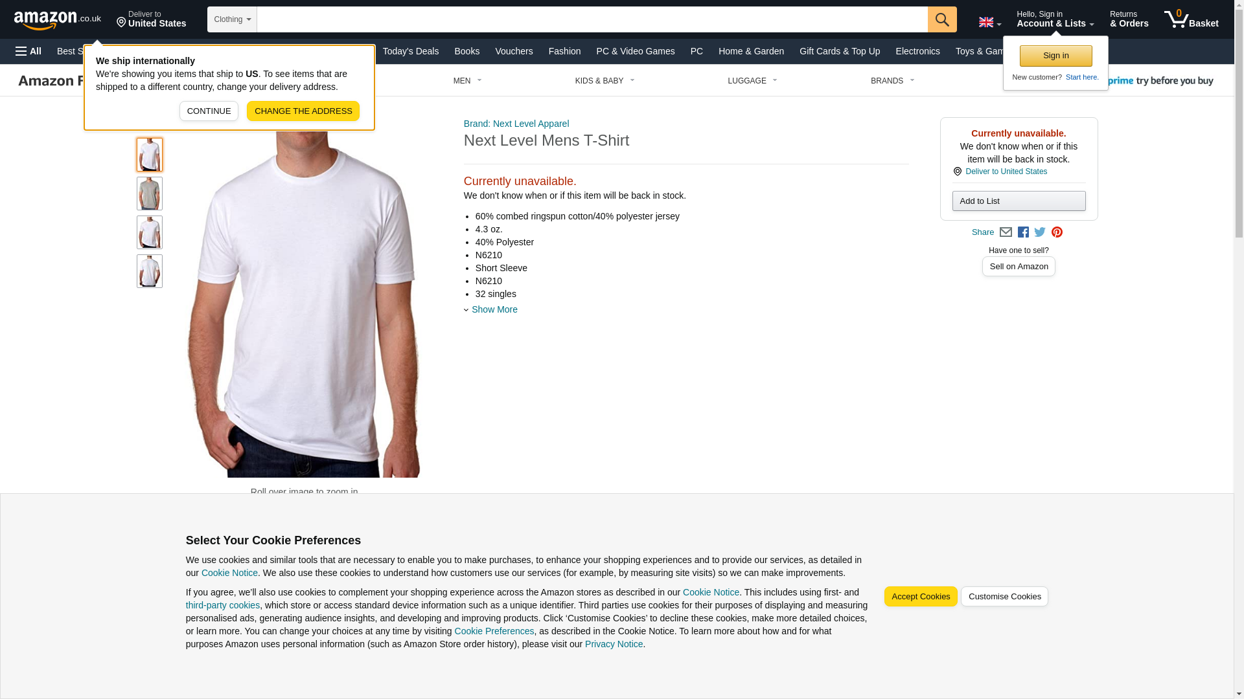
Task: Open the All hamburger menu
Action: 29,51
